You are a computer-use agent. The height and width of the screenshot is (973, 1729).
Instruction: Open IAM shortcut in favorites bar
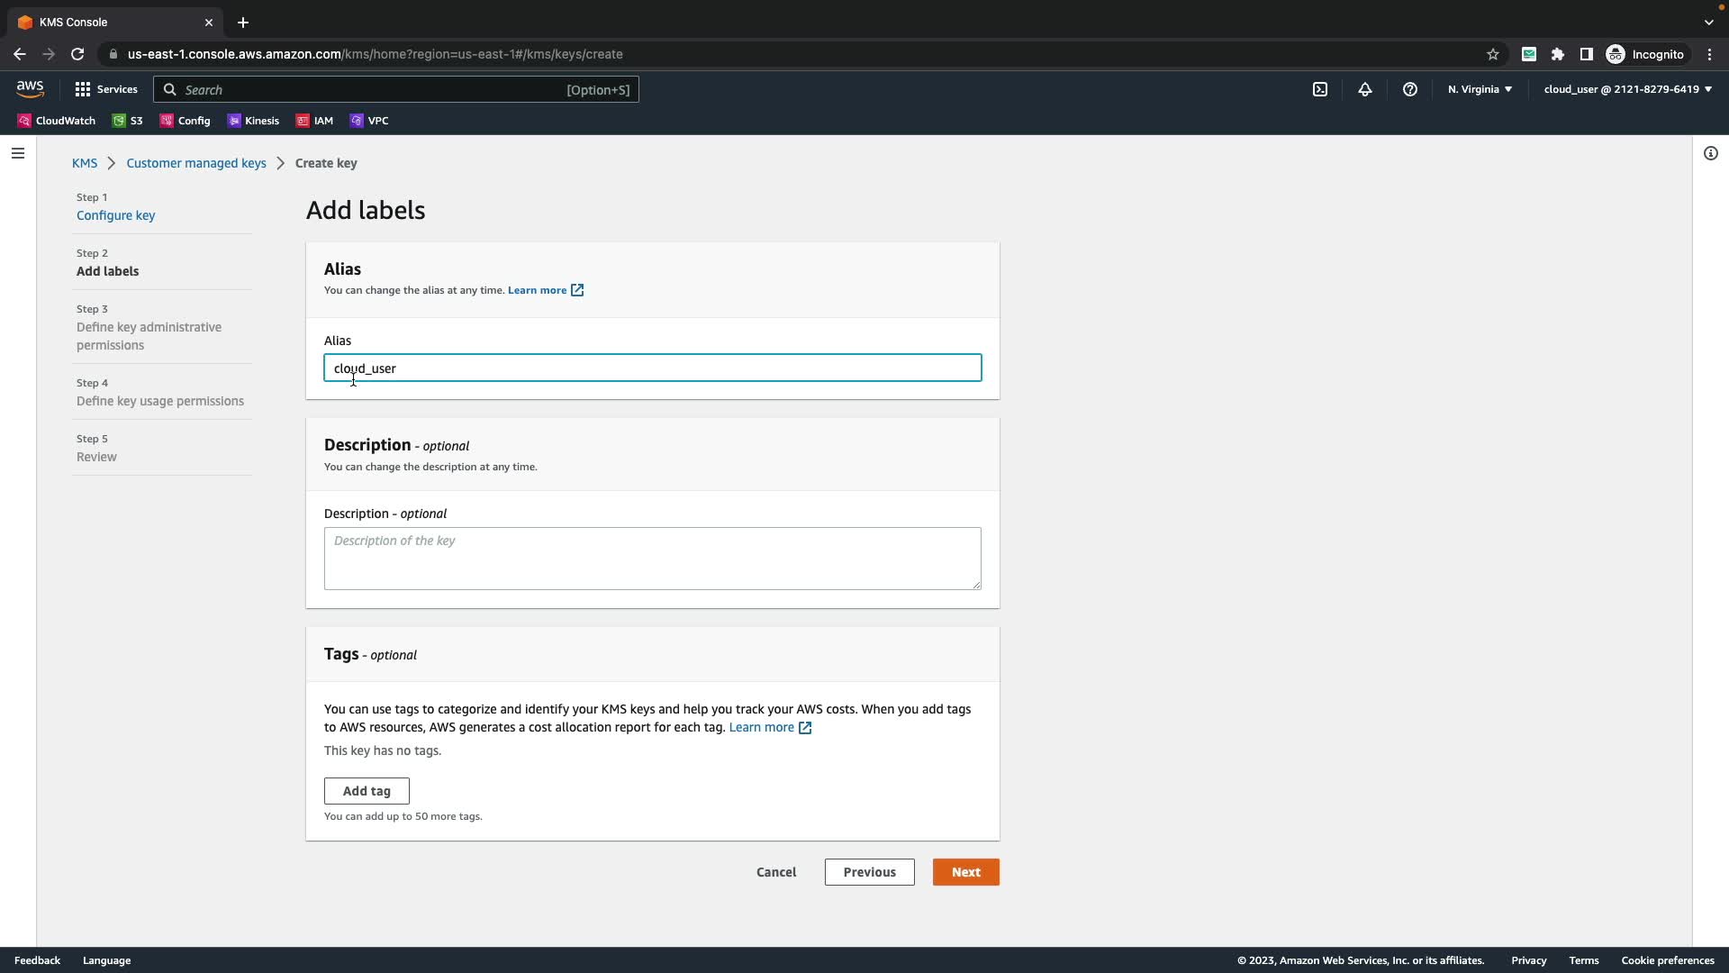pos(315,121)
